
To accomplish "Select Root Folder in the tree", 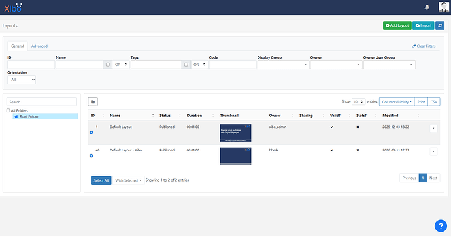I will point(45,116).
